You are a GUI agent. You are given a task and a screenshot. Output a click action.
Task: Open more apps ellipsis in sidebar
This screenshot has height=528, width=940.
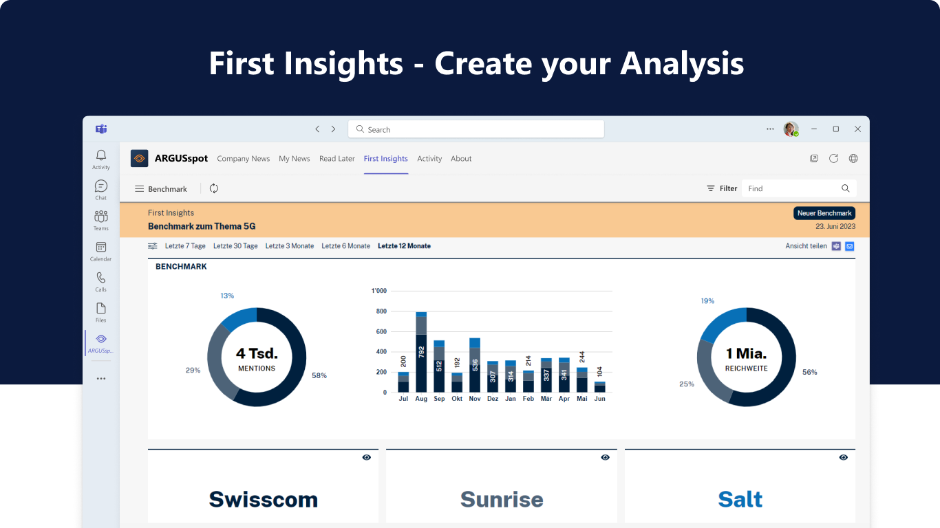[101, 378]
